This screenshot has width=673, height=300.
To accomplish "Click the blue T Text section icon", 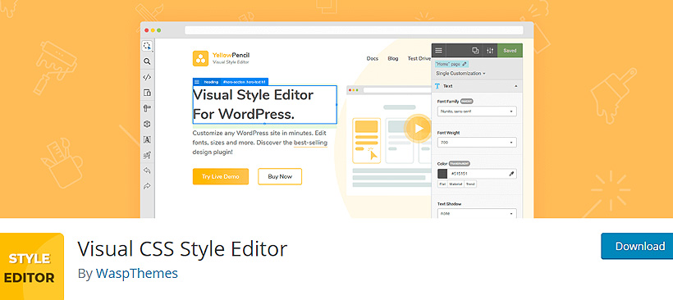I will (437, 86).
